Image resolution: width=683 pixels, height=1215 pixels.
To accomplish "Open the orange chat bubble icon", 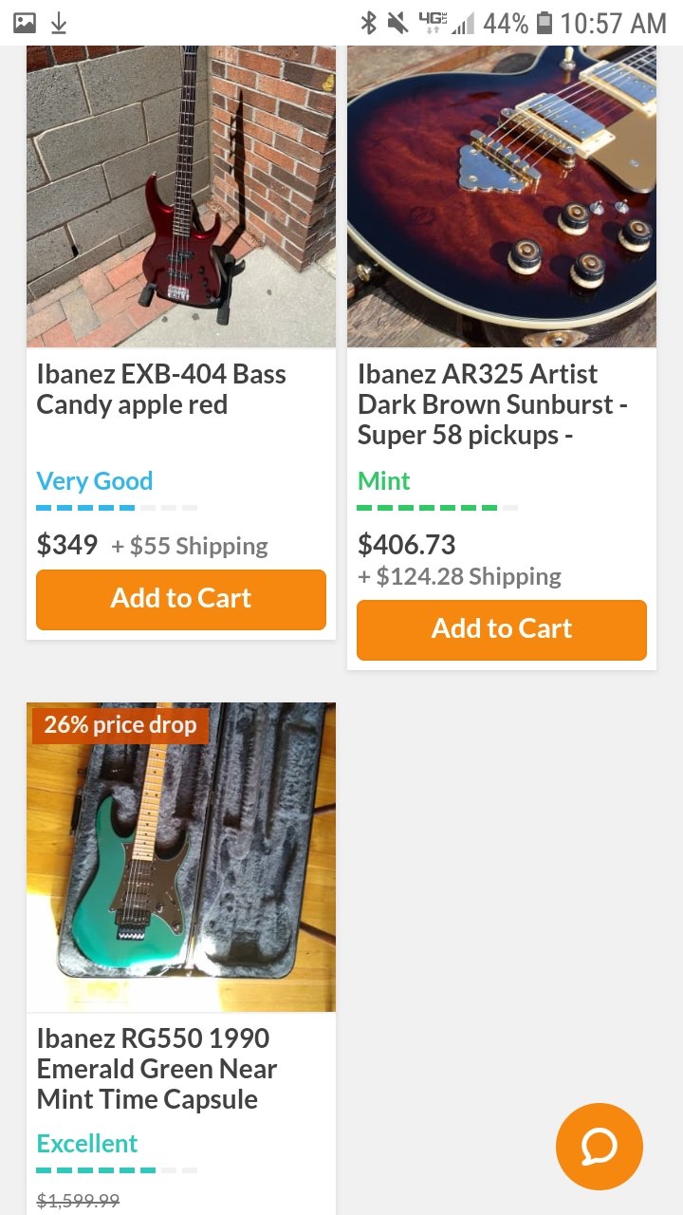I will pos(600,1147).
